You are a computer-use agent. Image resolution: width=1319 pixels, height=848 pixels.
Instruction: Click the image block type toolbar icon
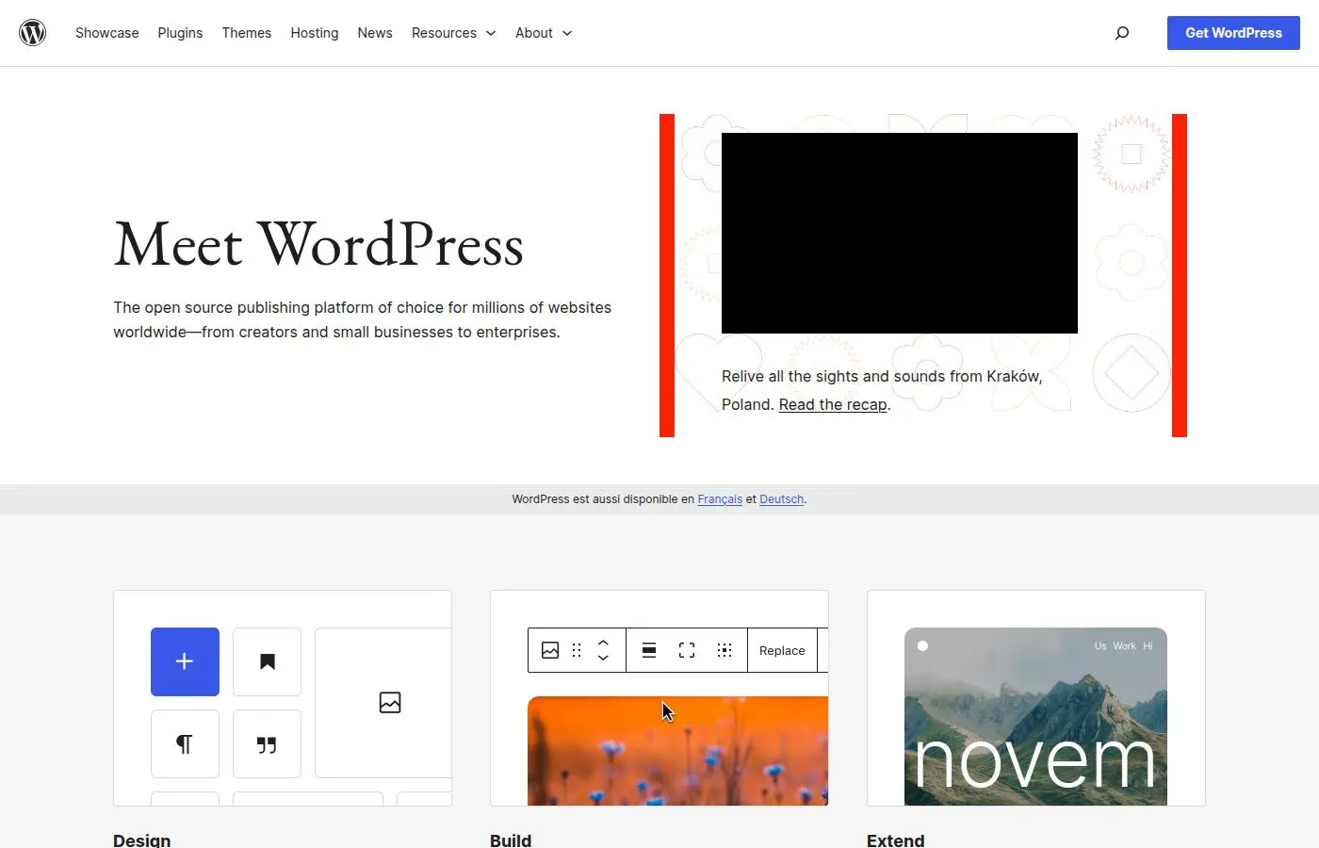(x=550, y=650)
